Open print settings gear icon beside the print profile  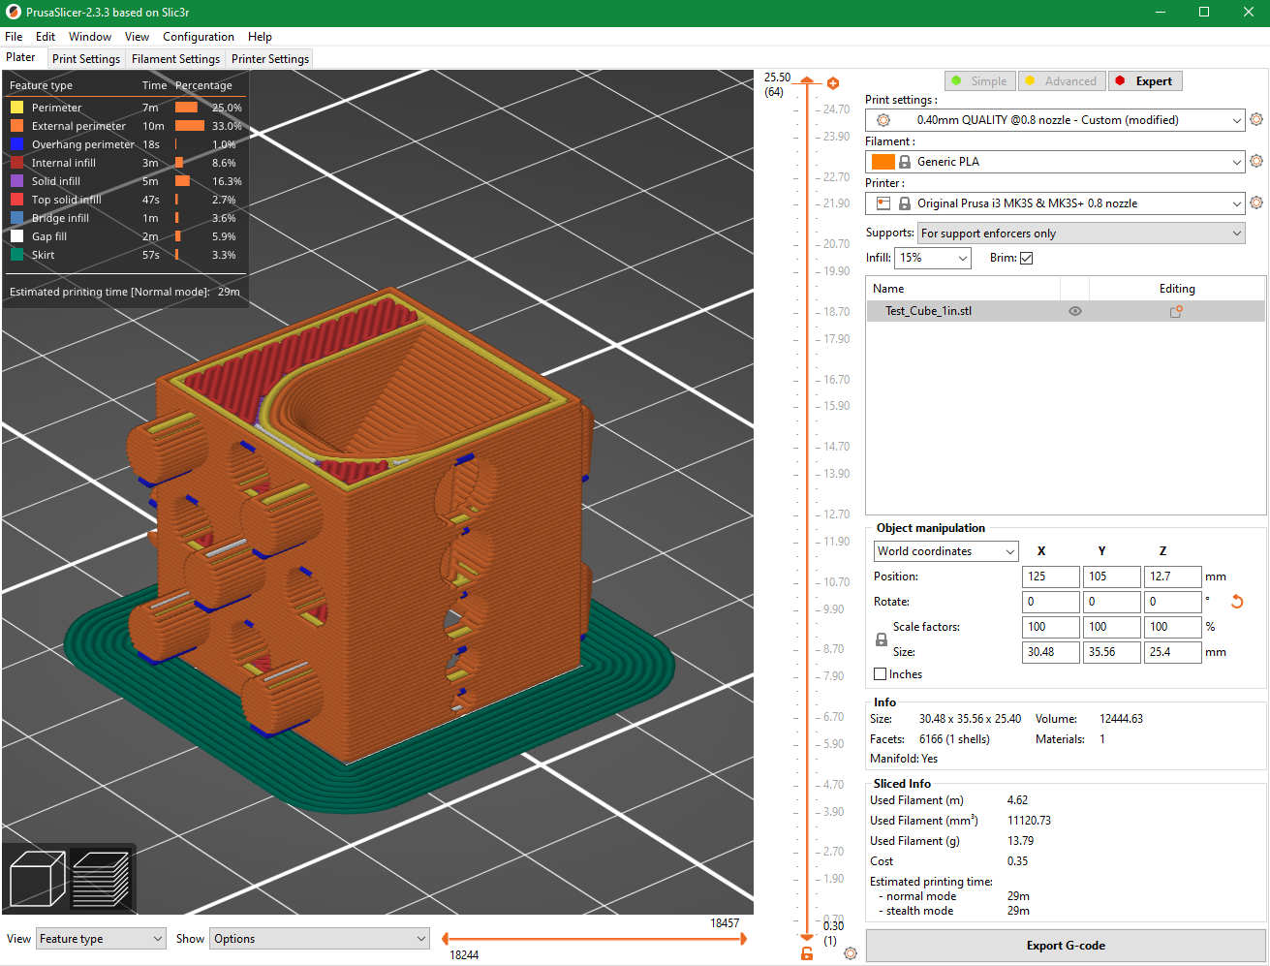coord(1256,119)
